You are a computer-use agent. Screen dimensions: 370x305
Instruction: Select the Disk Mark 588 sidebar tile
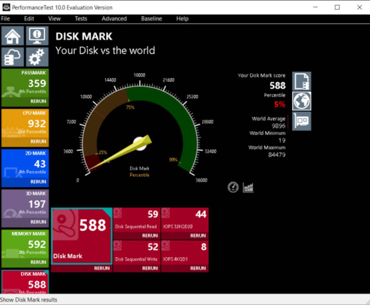point(25,282)
